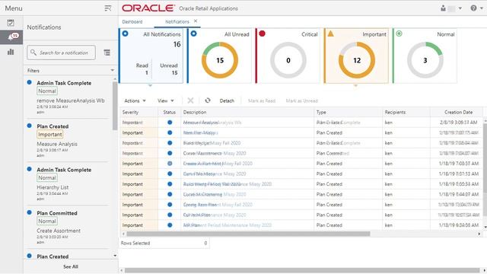The width and height of the screenshot is (487, 274).
Task: Switch to the Dashboard tab
Action: (132, 22)
